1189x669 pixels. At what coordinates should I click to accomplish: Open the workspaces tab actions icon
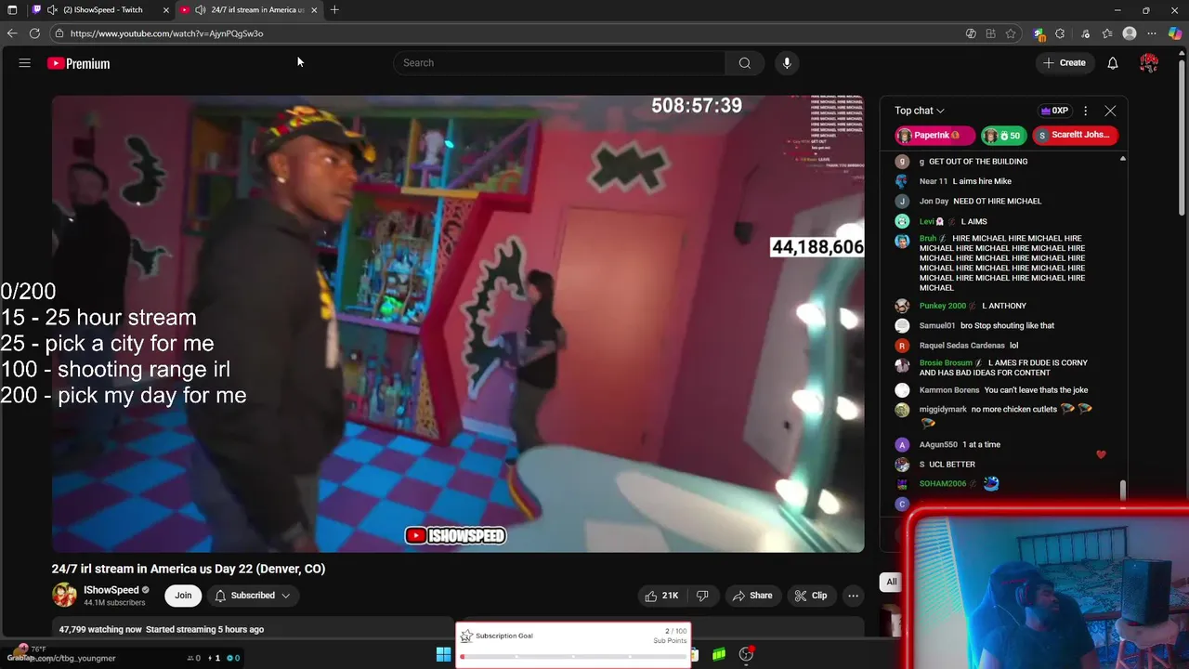[12, 10]
